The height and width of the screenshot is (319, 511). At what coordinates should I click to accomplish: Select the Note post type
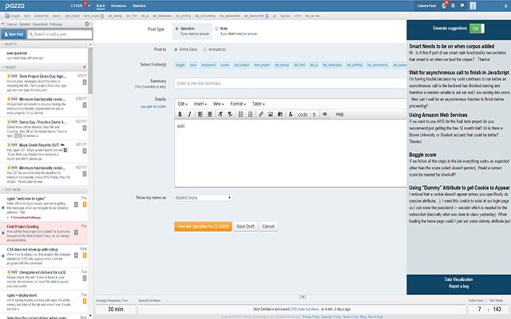(x=216, y=29)
